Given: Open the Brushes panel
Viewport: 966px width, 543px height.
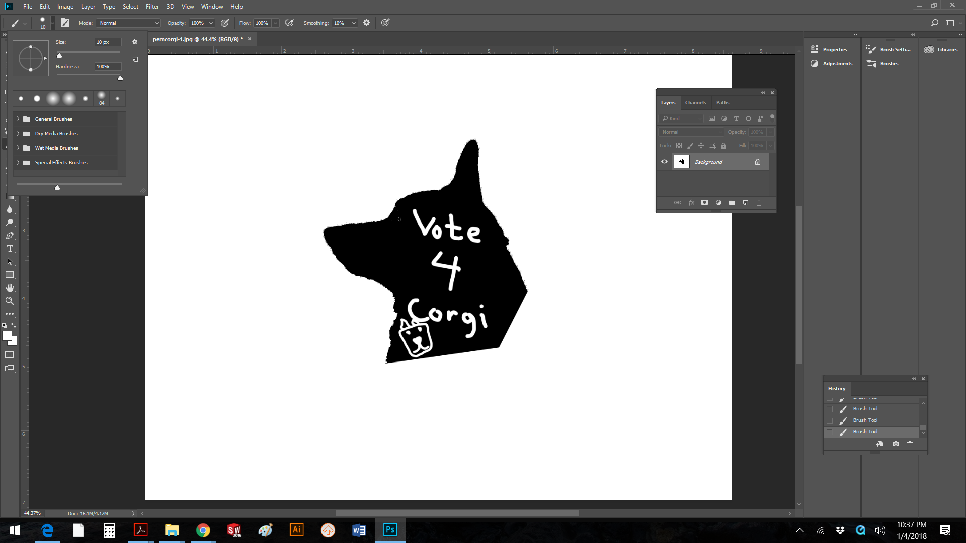Looking at the screenshot, I should 889,64.
